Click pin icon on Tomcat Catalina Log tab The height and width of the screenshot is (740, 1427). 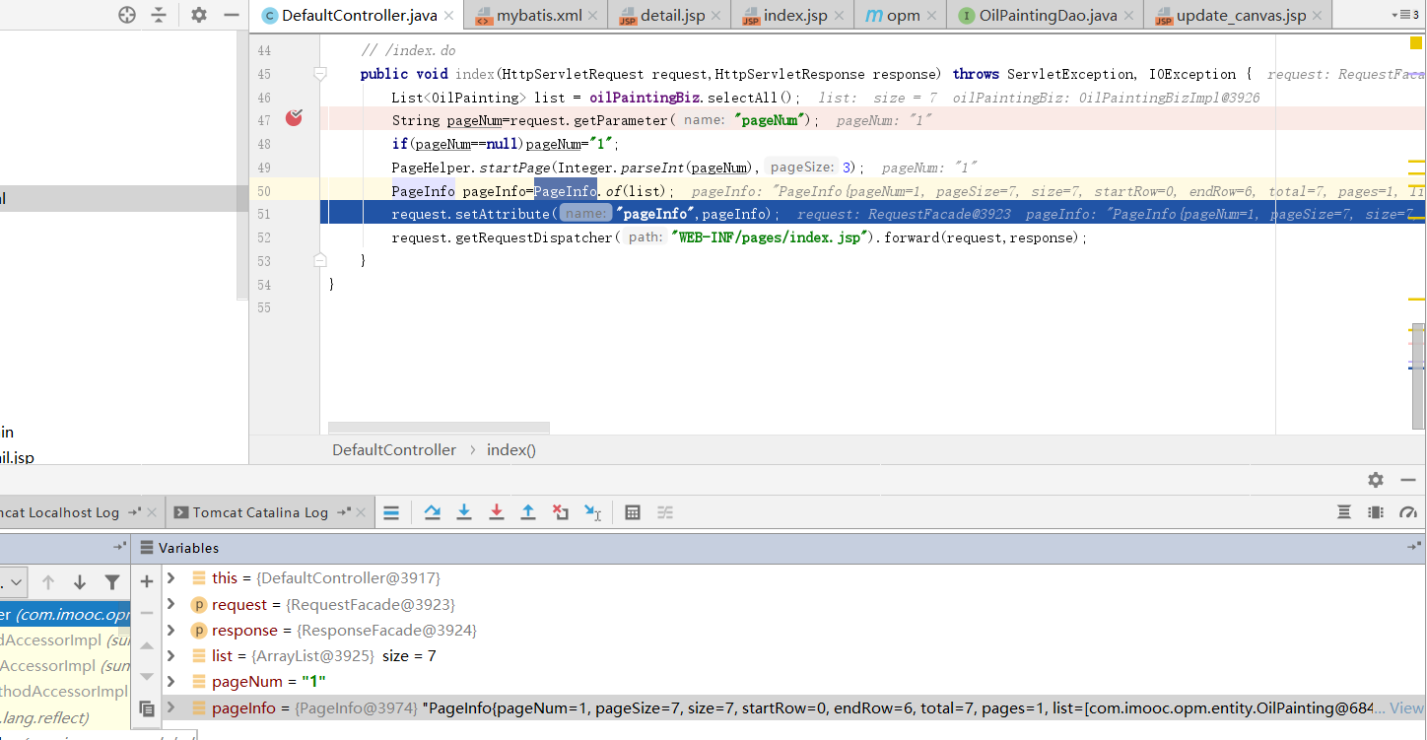coord(342,512)
